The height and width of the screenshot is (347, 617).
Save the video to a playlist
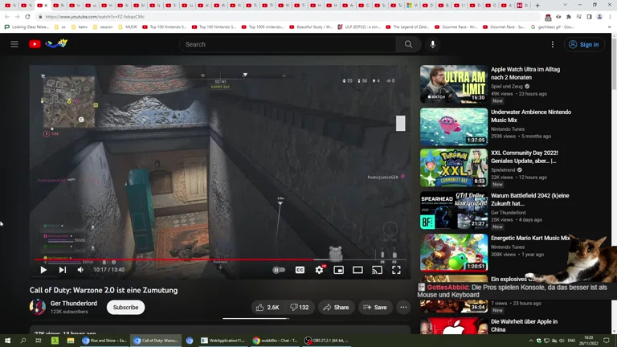pyautogui.click(x=375, y=308)
